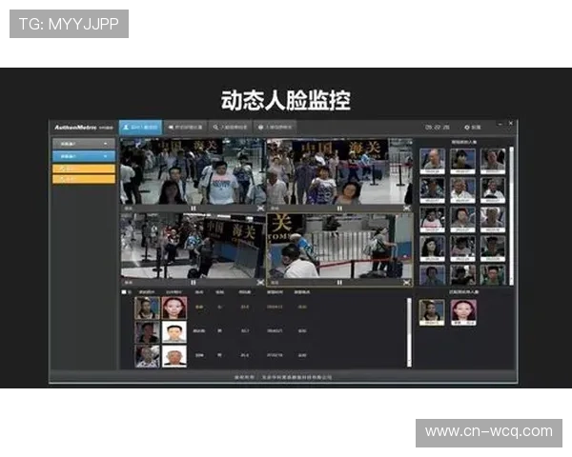Open middle captured face, row four
Viewport: 572px width, 457px height.
[462, 248]
